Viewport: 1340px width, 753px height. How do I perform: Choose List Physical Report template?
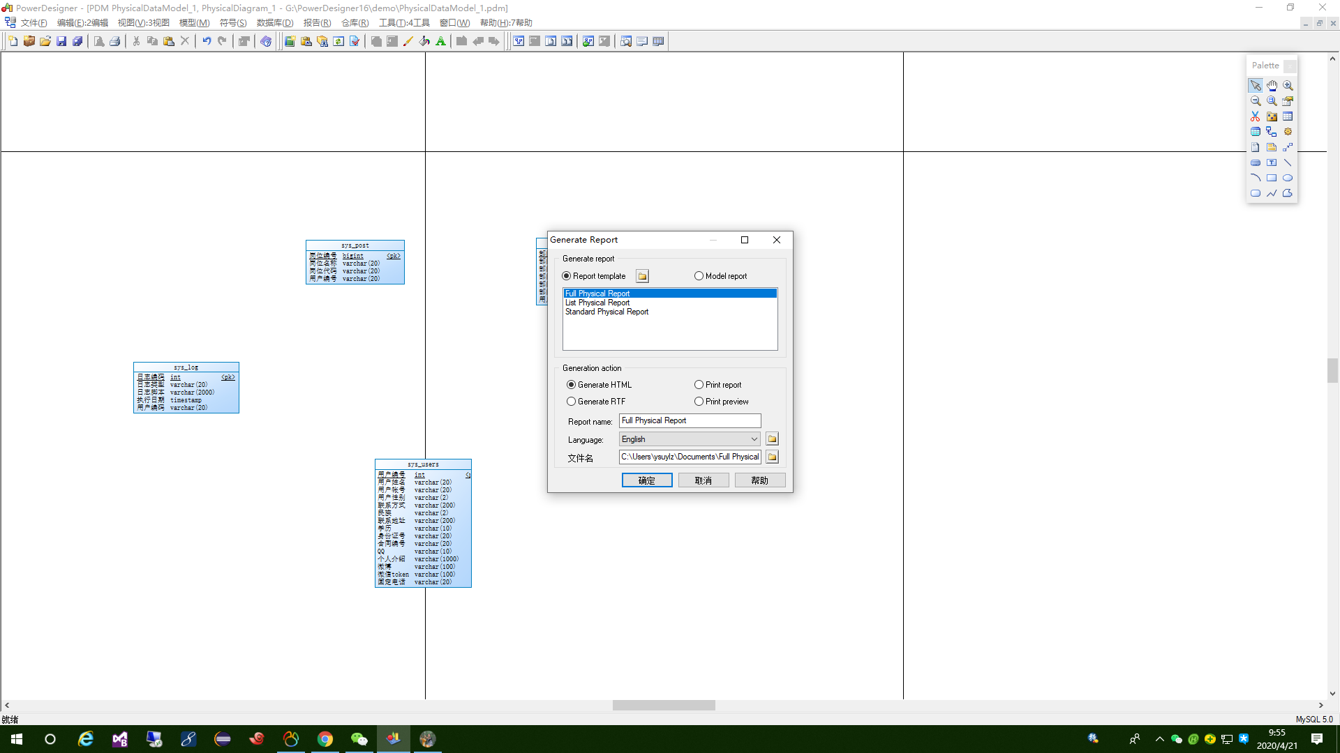click(x=597, y=303)
